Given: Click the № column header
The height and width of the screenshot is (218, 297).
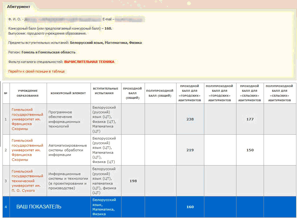Looking at the screenshot, I should (6, 93).
